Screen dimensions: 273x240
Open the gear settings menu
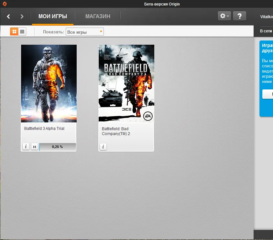(x=224, y=16)
